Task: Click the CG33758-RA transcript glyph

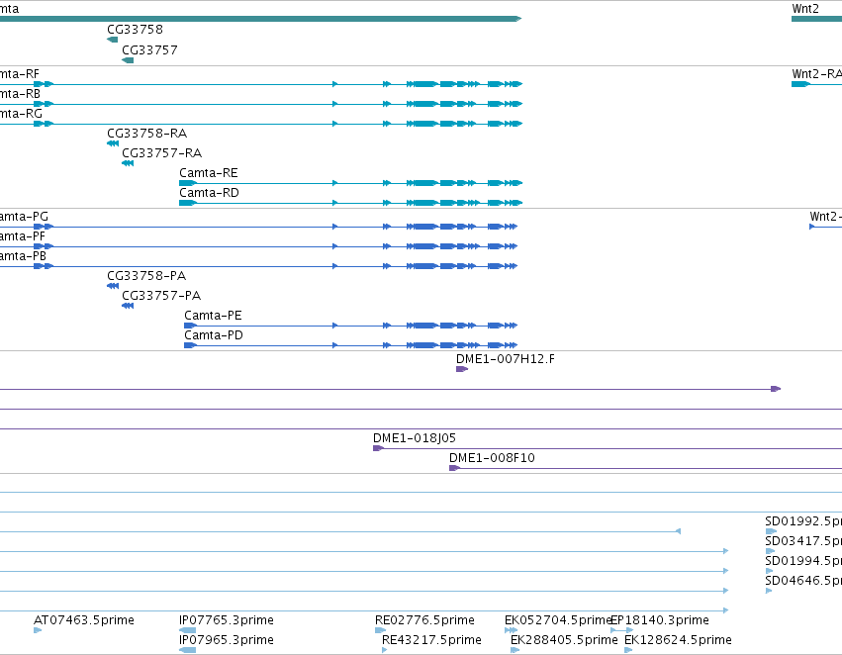Action: 113,143
